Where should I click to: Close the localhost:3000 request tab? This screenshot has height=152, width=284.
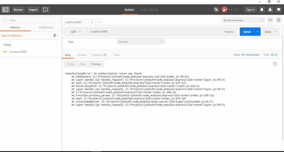(92, 22)
